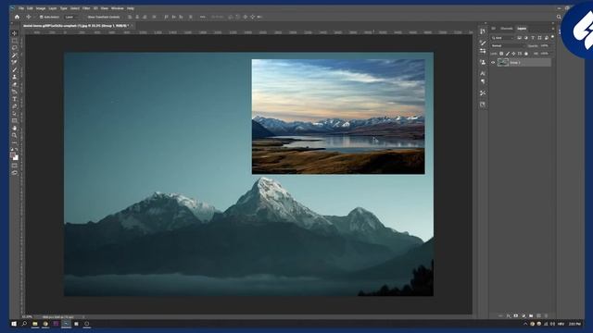
Task: Toggle Show Transform Controls checkbox
Action: [x=85, y=17]
